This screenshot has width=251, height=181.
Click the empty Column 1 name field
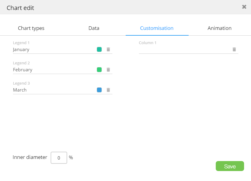click(x=184, y=50)
